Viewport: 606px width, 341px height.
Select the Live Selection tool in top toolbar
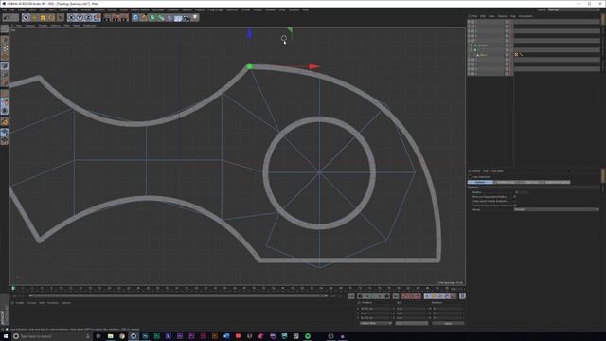point(26,17)
